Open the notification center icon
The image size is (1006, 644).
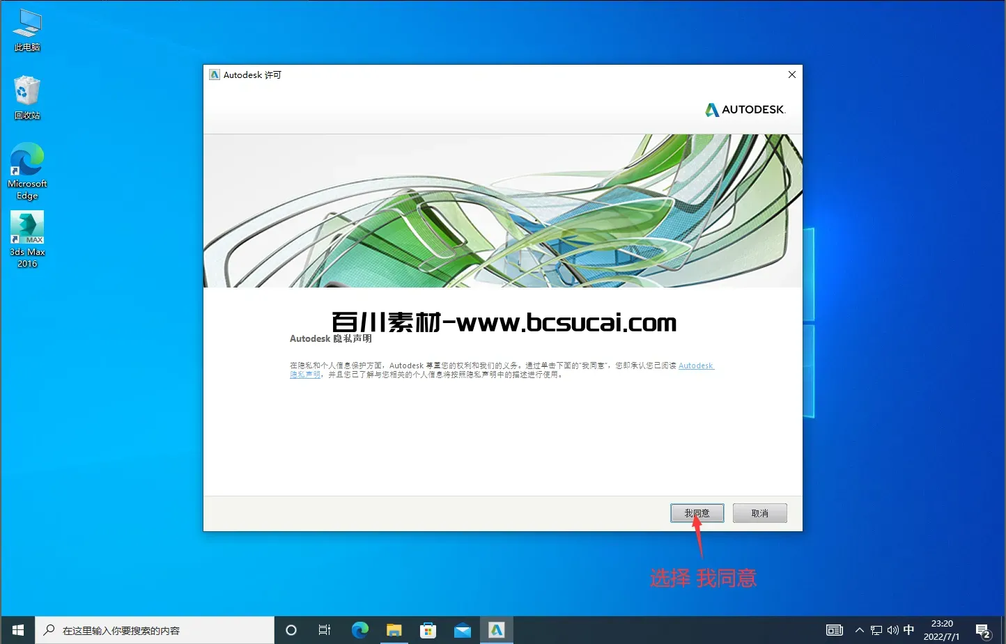pos(983,631)
